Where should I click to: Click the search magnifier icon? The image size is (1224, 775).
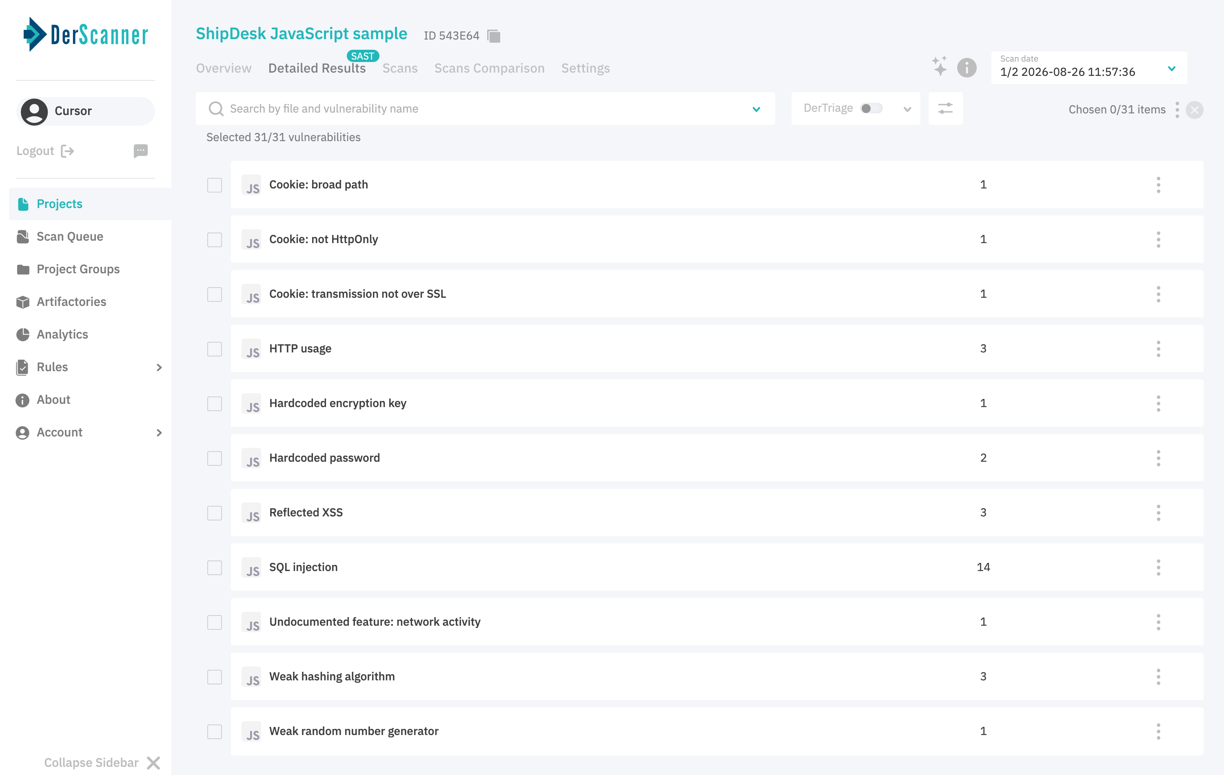pyautogui.click(x=216, y=109)
